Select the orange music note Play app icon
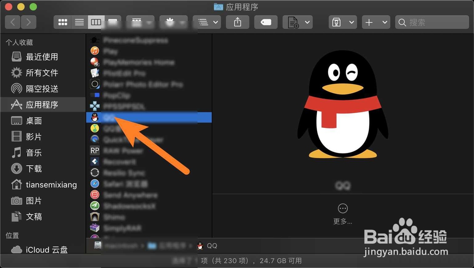This screenshot has width=474, height=268. (95, 51)
